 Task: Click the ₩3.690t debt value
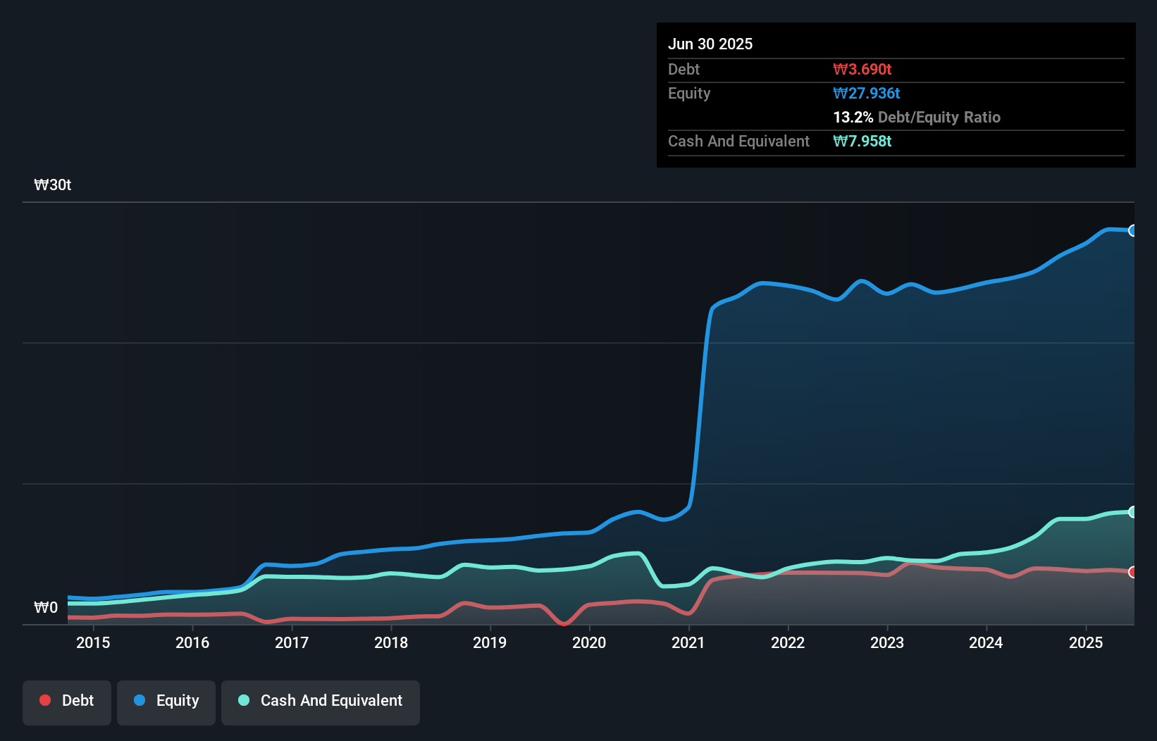(862, 69)
